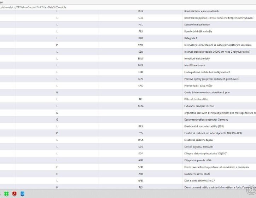Select the 'Kategorie 4' description cell

click(191, 38)
